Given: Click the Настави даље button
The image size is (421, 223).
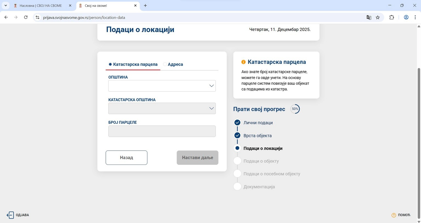Looking at the screenshot, I should pos(197,158).
